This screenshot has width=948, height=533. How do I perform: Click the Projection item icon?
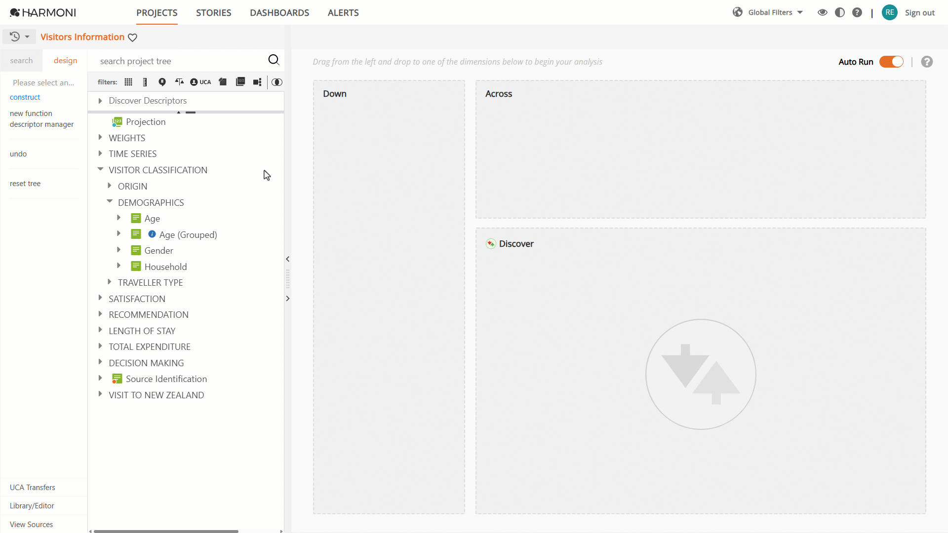(x=117, y=122)
